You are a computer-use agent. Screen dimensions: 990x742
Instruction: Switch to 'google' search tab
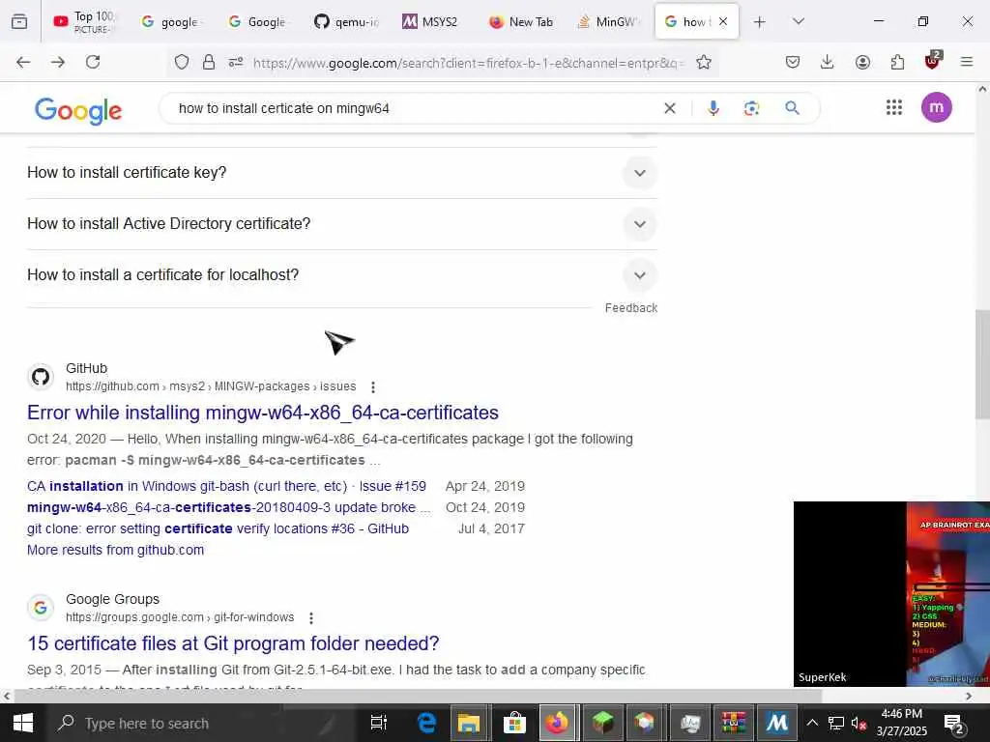(170, 21)
